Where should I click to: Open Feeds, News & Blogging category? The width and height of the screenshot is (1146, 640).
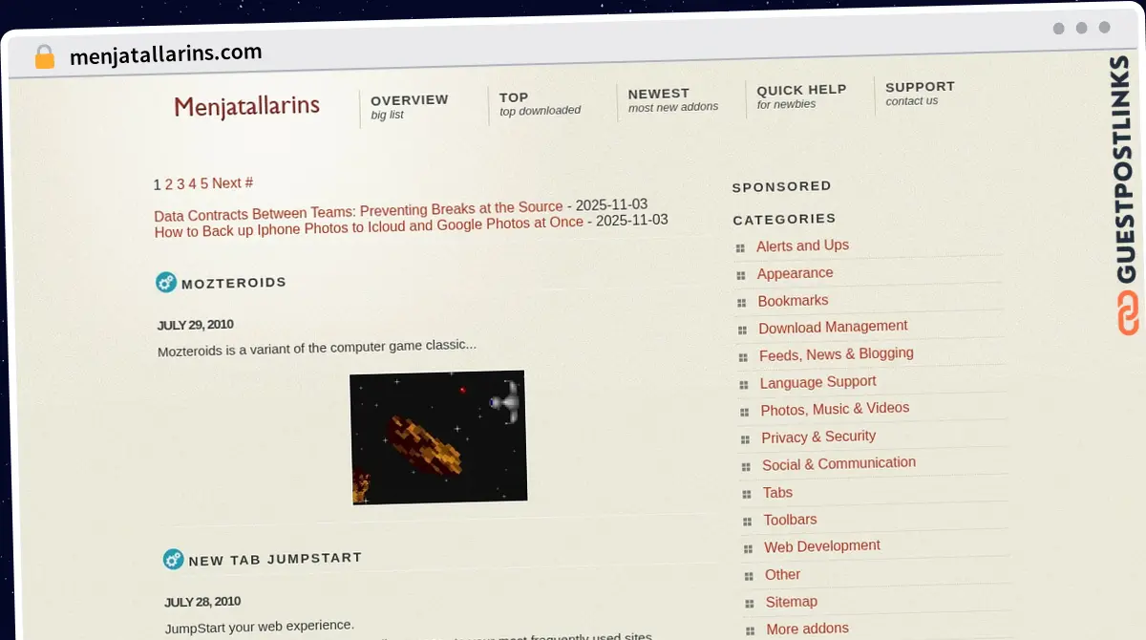[837, 354]
